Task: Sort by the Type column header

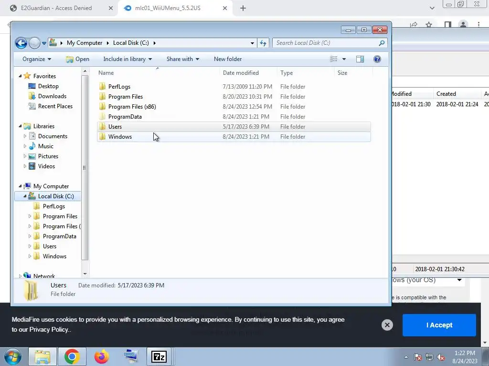Action: point(305,73)
